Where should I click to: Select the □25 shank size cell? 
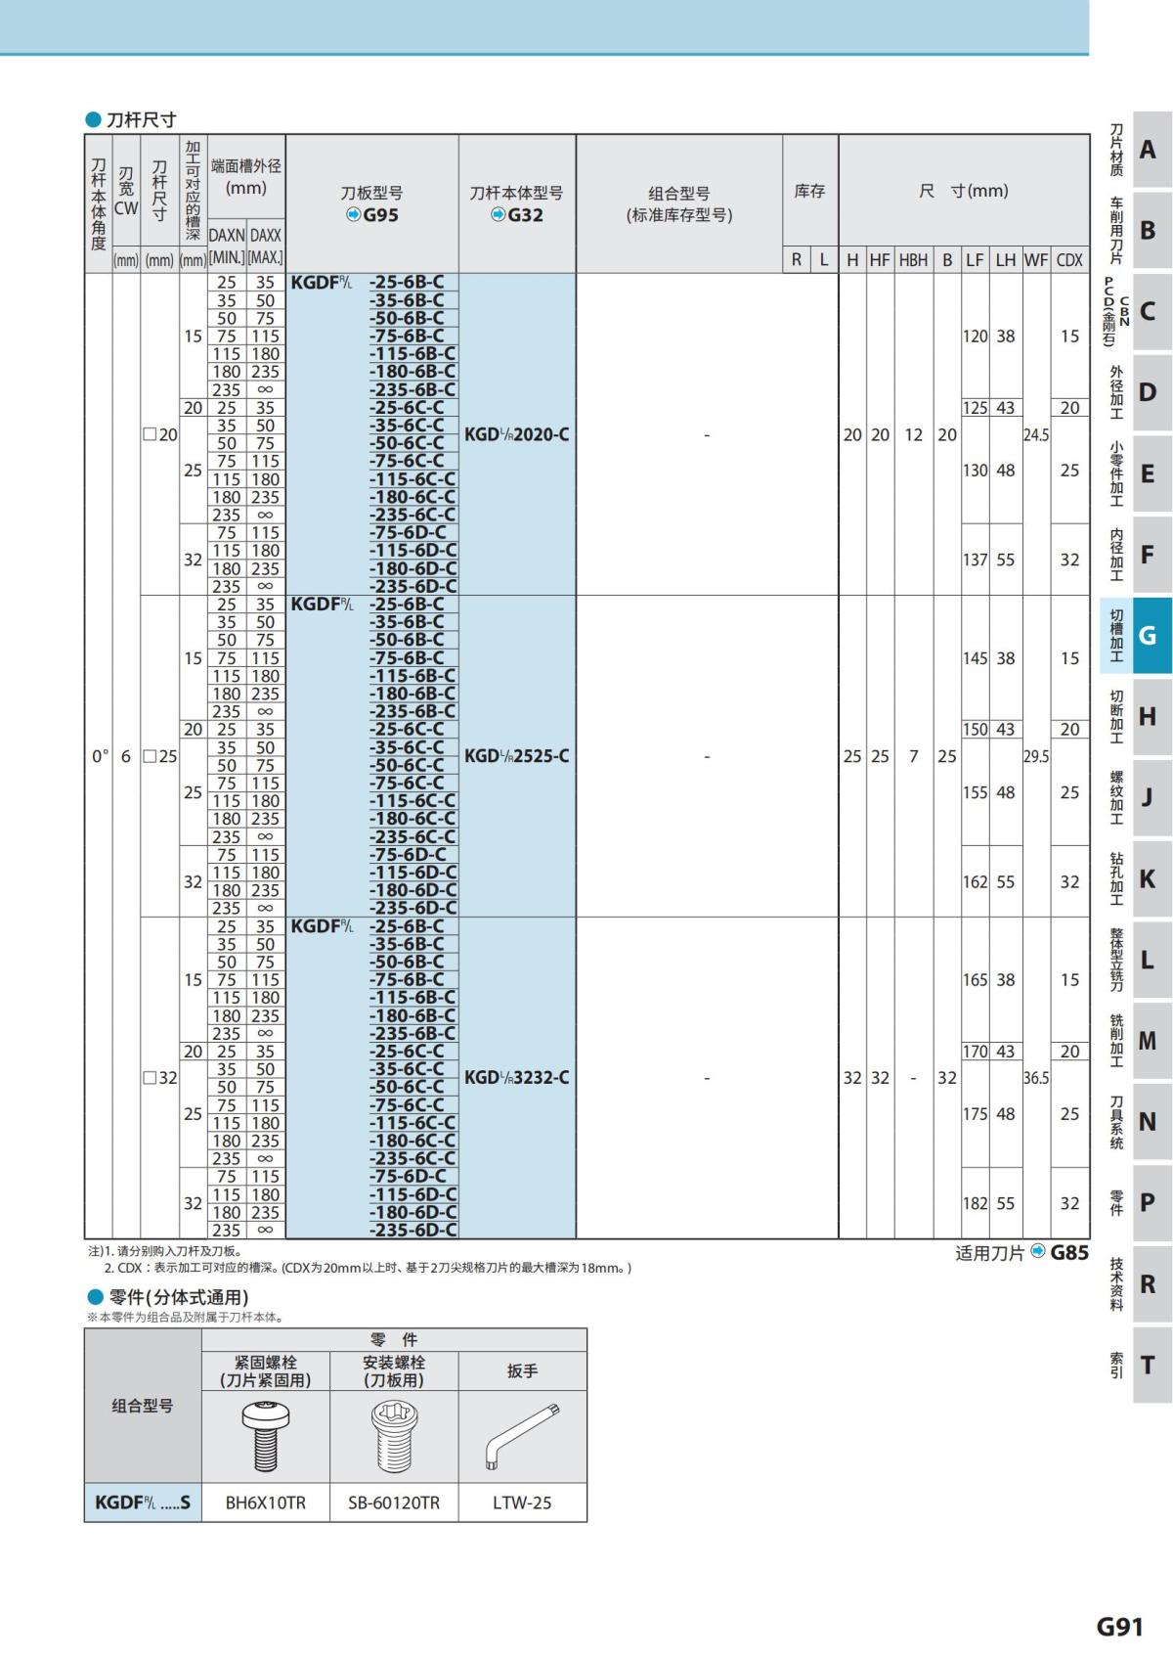pyautogui.click(x=160, y=756)
